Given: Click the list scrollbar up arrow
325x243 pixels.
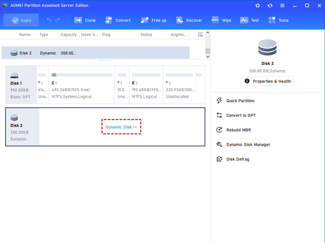Looking at the screenshot, I should 208,33.
